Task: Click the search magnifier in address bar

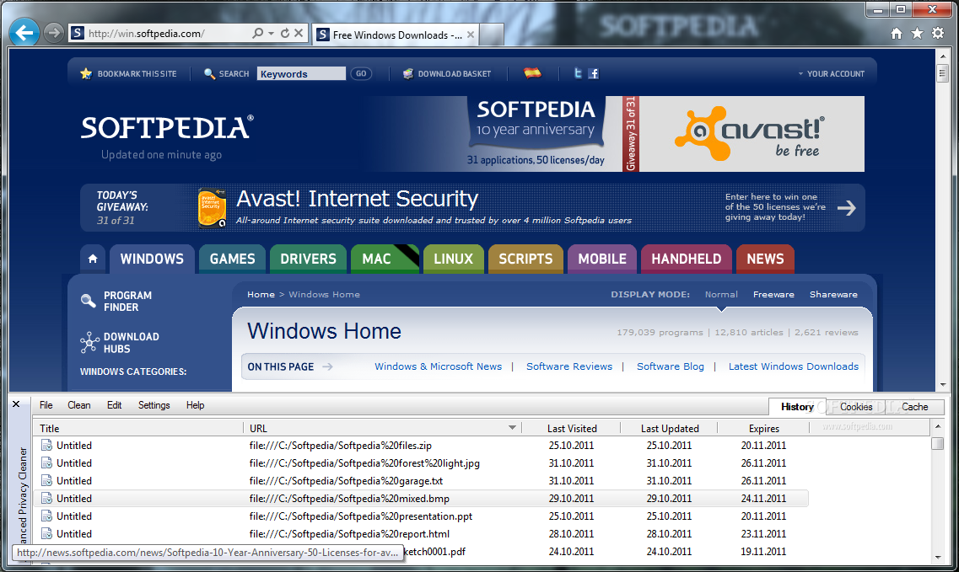Action: (x=258, y=33)
